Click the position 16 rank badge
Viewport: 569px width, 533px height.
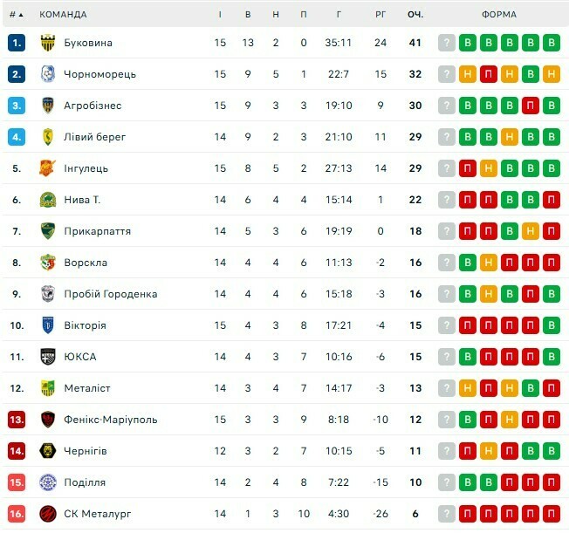[x=17, y=514]
